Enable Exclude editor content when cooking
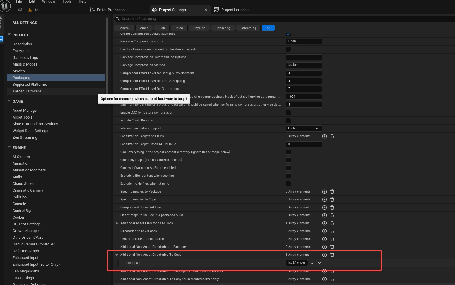 288,176
